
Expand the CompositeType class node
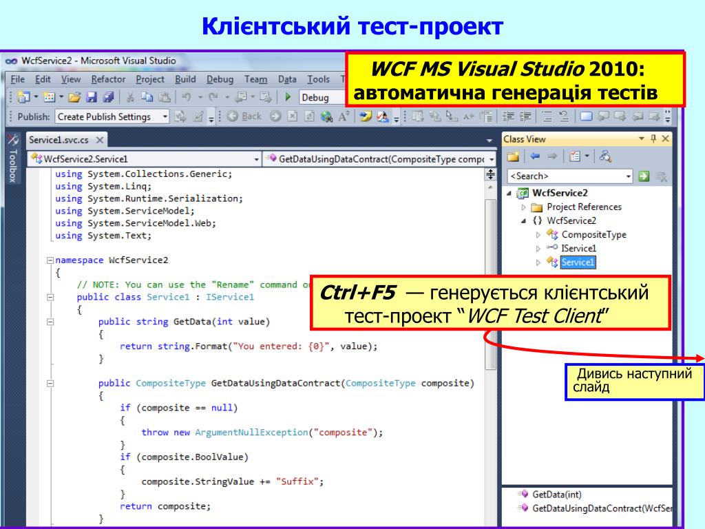click(x=538, y=235)
